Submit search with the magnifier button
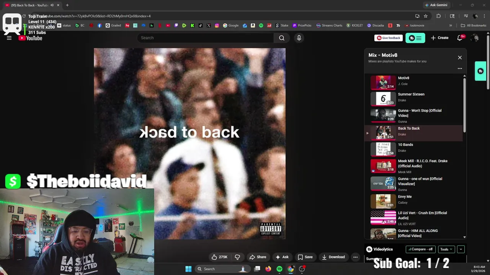Image resolution: width=490 pixels, height=275 pixels. (x=282, y=38)
